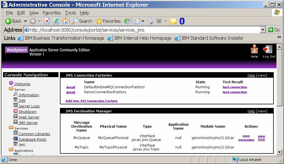Image resolution: width=284 pixels, height=164 pixels.
Task: Open the History toolbar icon
Action: tap(127, 21)
